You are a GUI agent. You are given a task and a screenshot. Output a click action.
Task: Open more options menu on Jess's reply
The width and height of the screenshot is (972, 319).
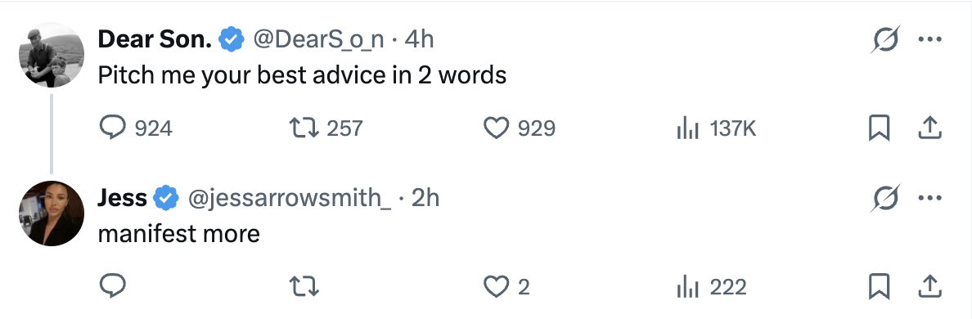tap(929, 198)
